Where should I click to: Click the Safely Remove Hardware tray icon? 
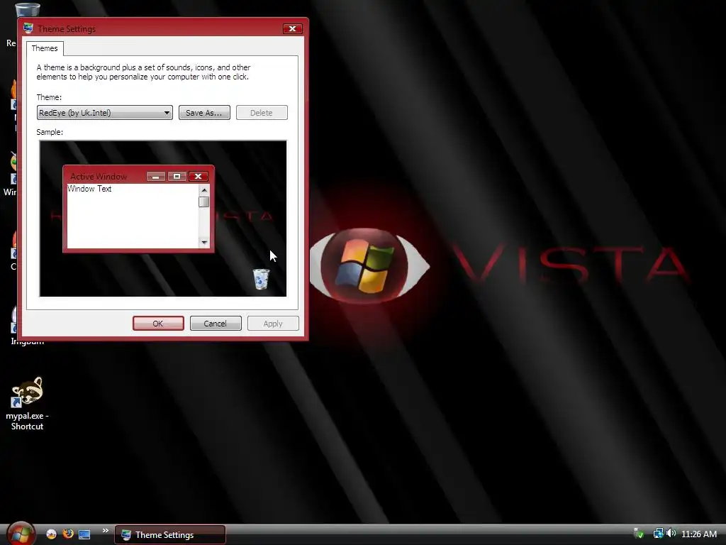(x=639, y=534)
